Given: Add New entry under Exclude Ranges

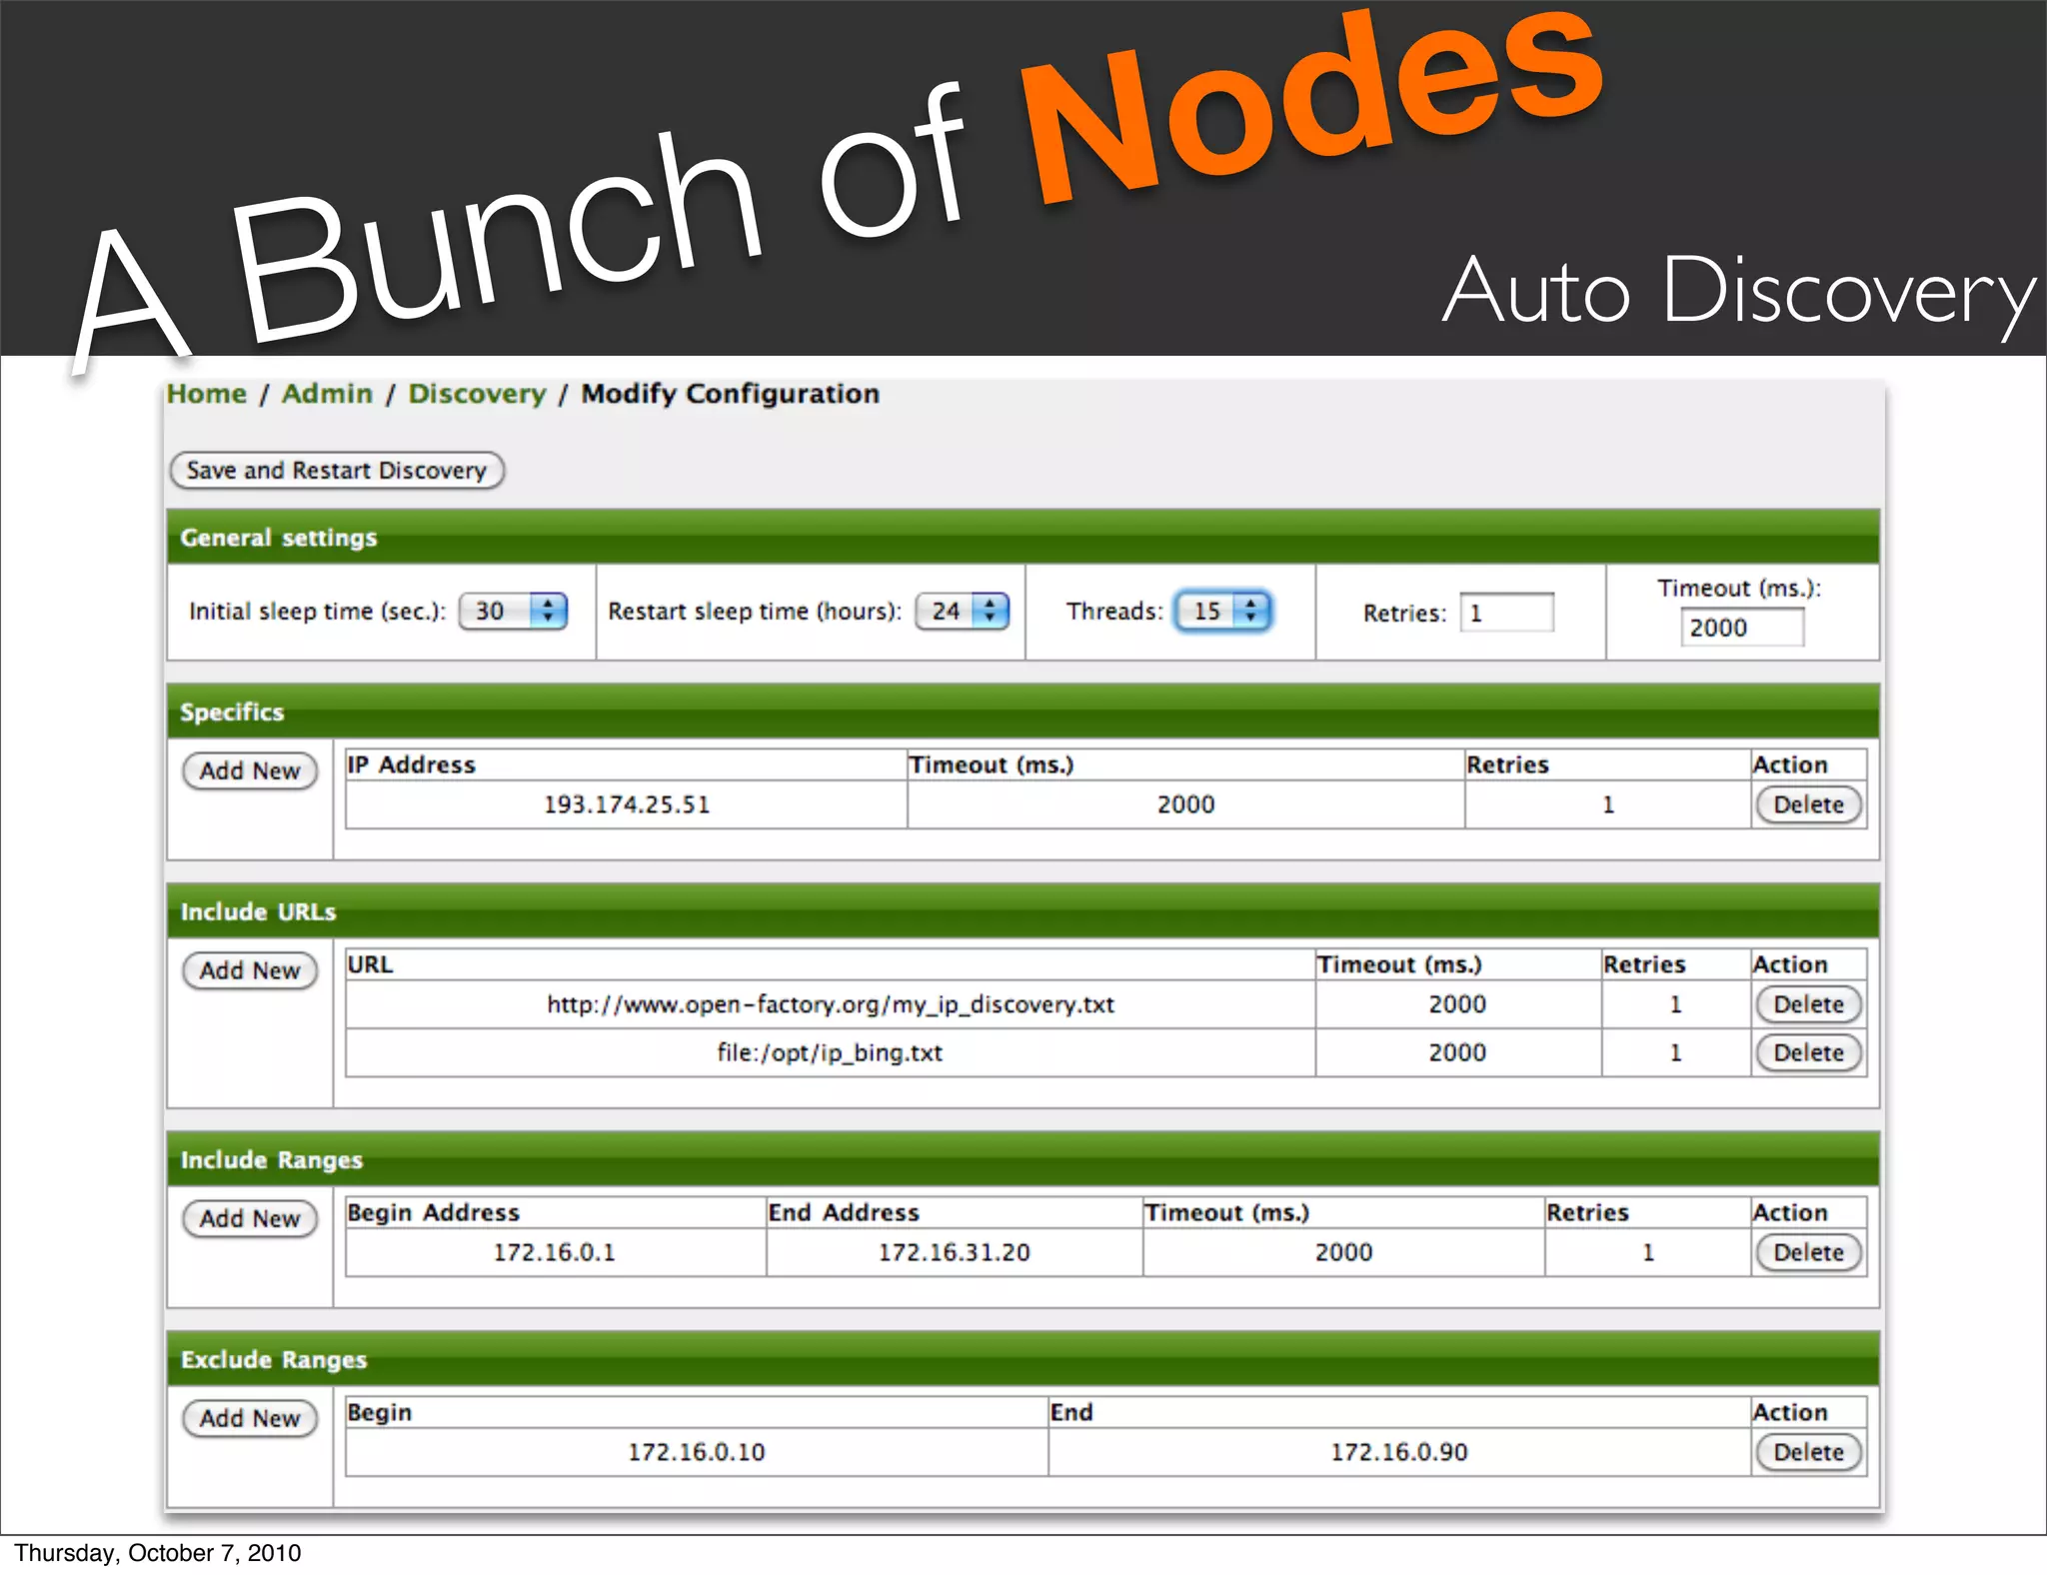Looking at the screenshot, I should click(x=250, y=1418).
